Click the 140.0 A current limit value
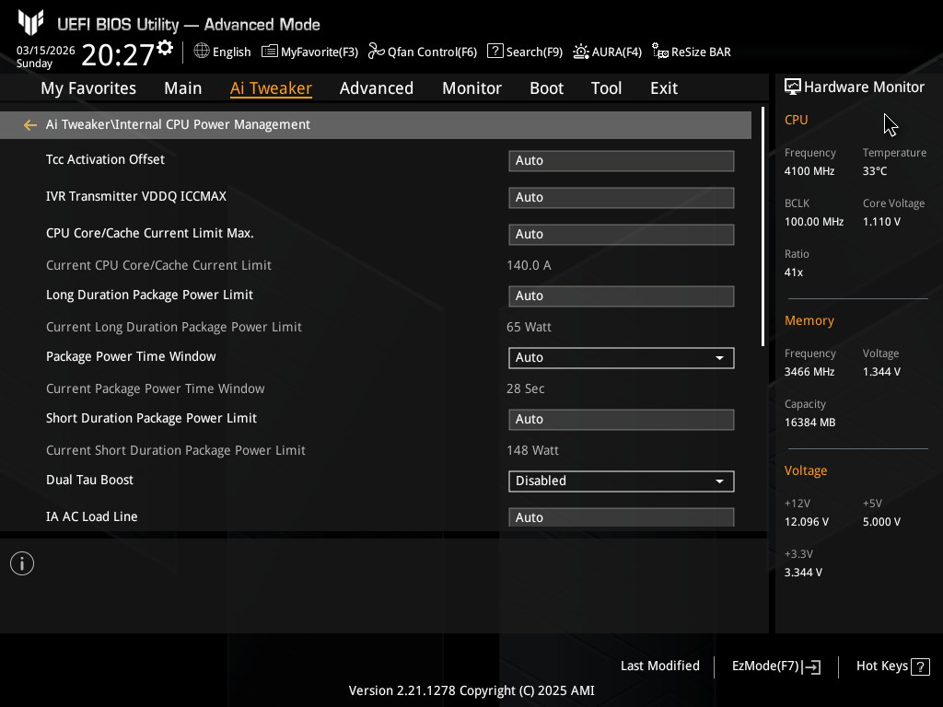943x707 pixels. (529, 265)
